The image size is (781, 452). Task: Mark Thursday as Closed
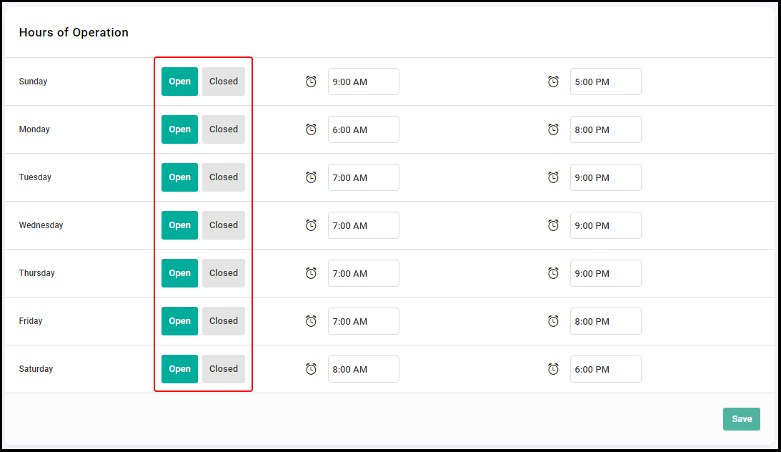[224, 272]
